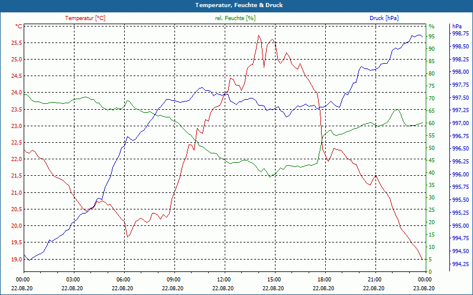This screenshot has height=295, width=473.
Task: Pick the '25,0' temperature axis tick
Action: pyautogui.click(x=17, y=60)
